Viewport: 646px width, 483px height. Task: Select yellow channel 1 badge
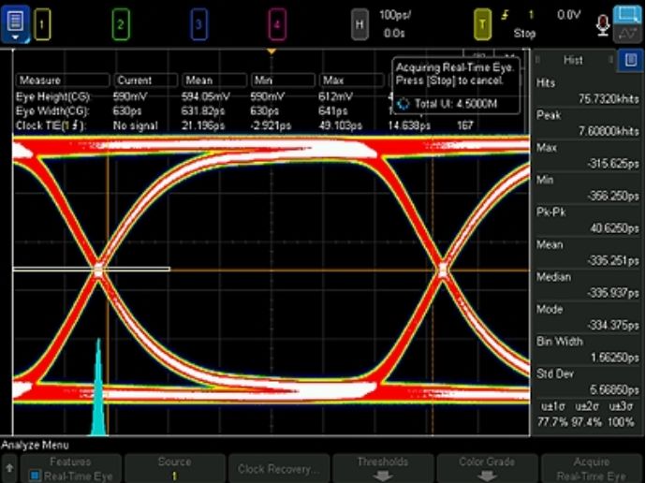(42, 23)
